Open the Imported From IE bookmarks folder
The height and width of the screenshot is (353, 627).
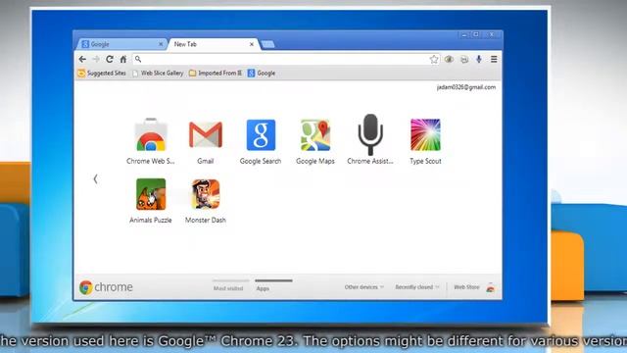pyautogui.click(x=216, y=73)
